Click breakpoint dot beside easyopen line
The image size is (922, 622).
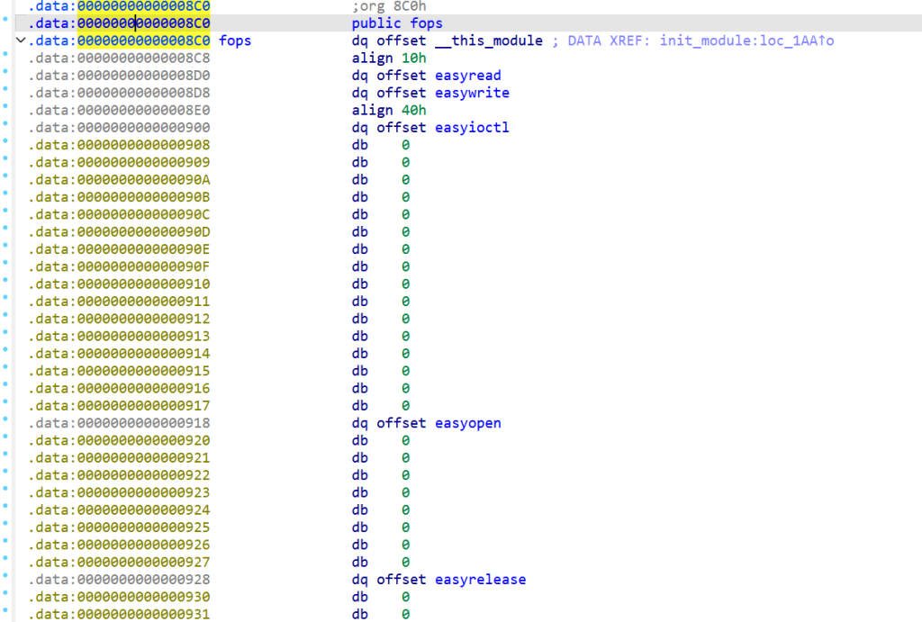point(6,423)
